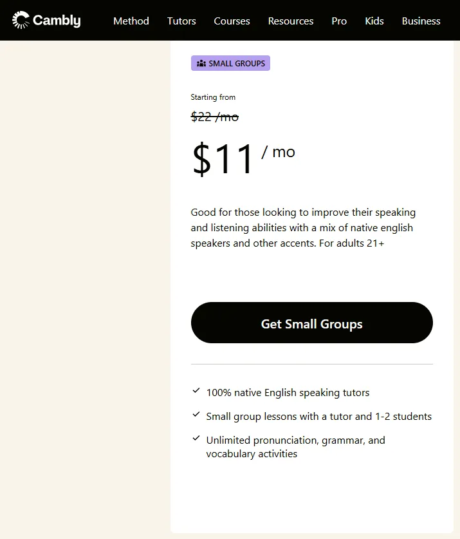
Task: Open the Pro menu item
Action: click(x=339, y=21)
